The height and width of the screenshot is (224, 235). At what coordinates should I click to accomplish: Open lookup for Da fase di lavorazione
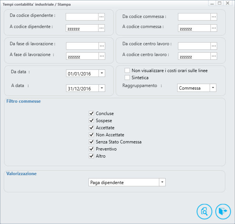(x=102, y=46)
